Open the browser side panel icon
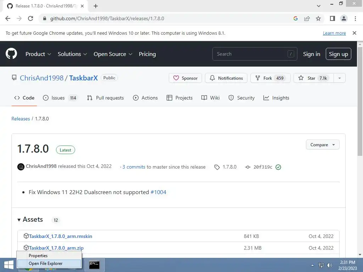363x272 pixels. [333, 18]
